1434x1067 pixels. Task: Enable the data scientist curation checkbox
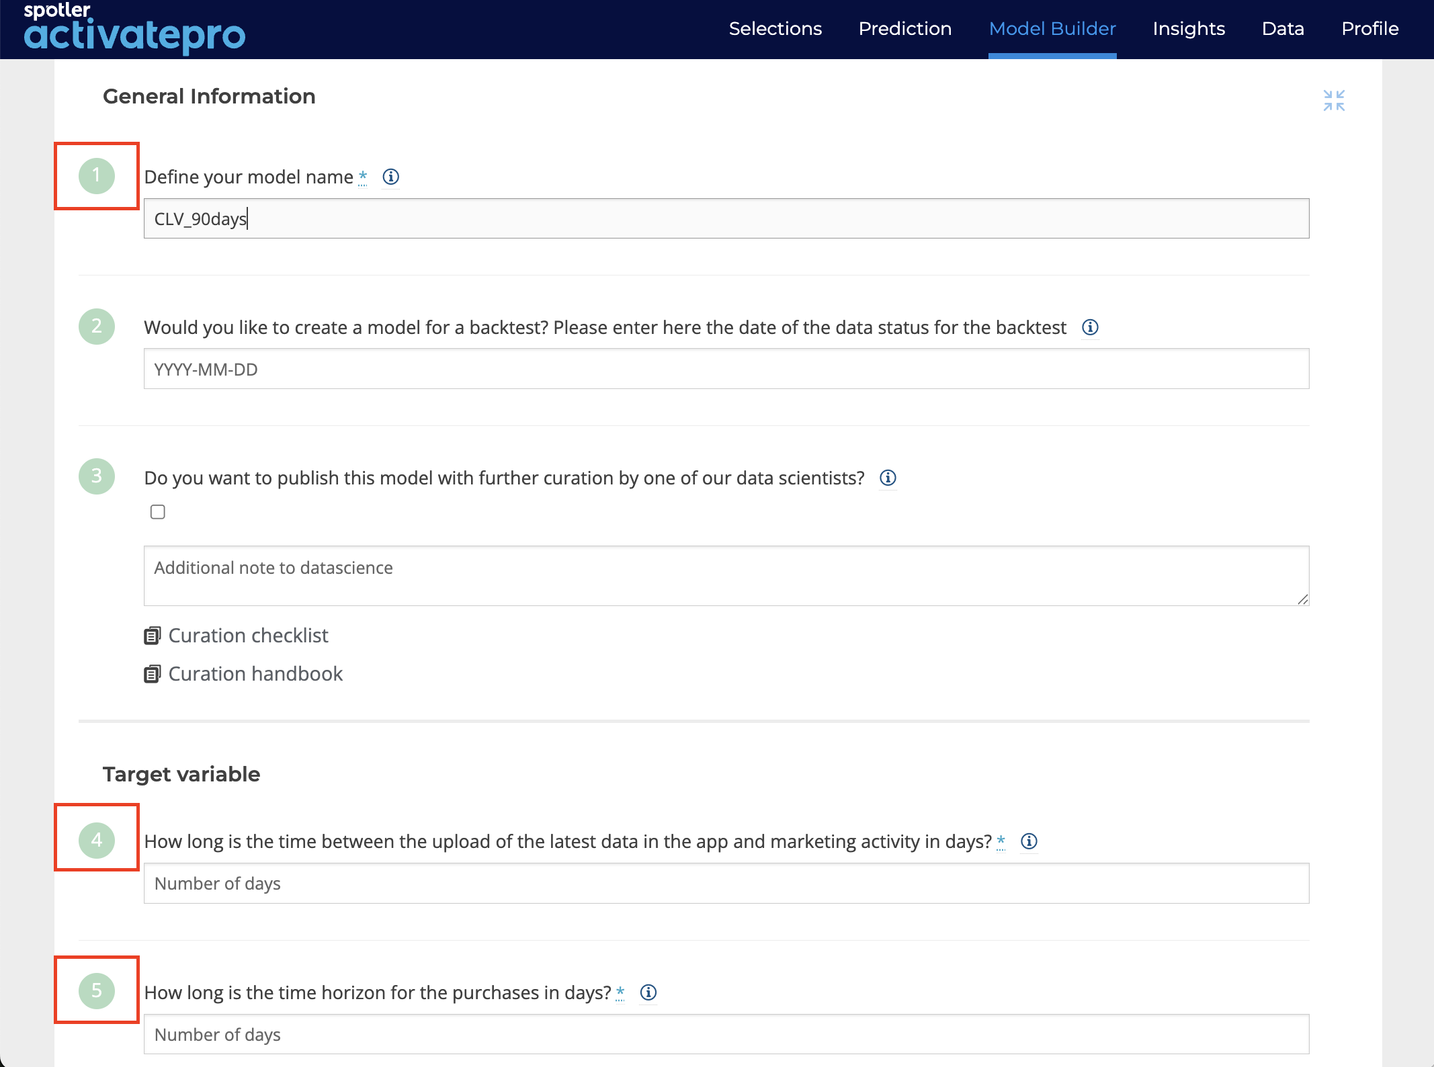(158, 512)
